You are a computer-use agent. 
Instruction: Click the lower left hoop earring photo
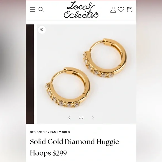click(x=68, y=87)
